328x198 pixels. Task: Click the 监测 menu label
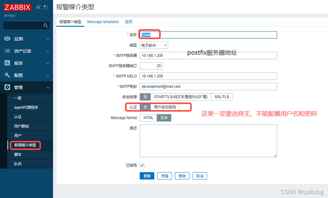coord(19,39)
